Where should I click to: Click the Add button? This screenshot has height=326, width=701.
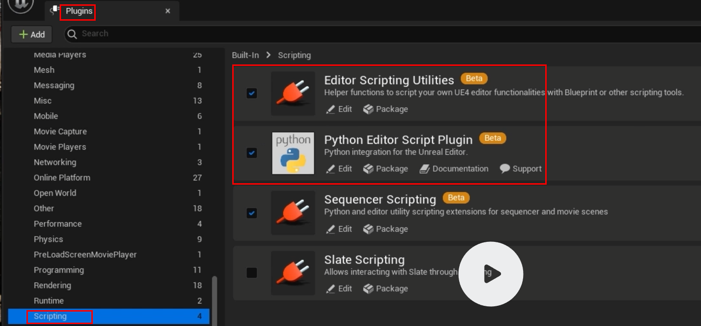tap(32, 34)
